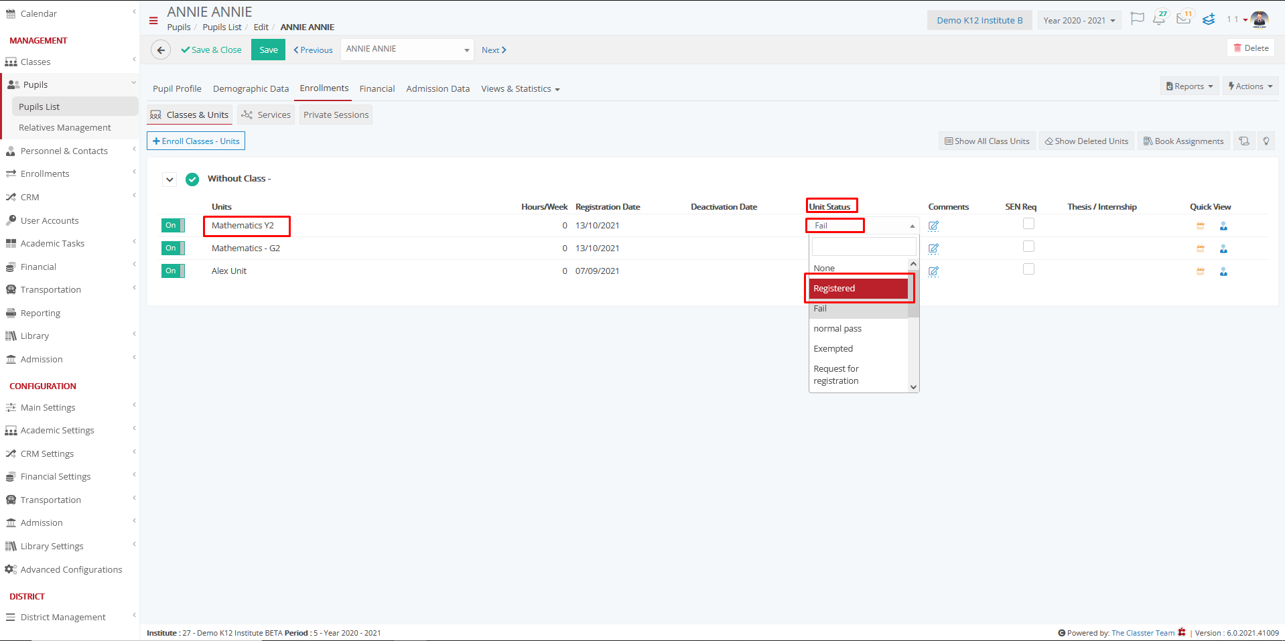Click Book Assignments button
This screenshot has height=641, width=1285.
click(x=1183, y=141)
